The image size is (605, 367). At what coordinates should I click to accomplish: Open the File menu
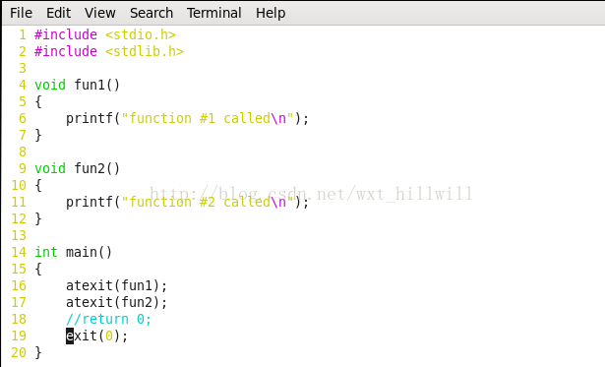click(x=21, y=13)
